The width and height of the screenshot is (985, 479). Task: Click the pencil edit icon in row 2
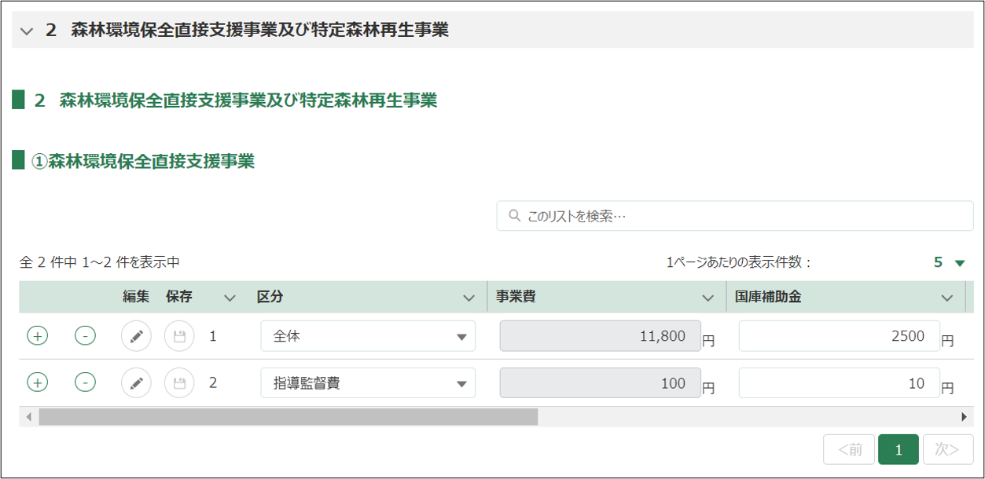click(136, 383)
